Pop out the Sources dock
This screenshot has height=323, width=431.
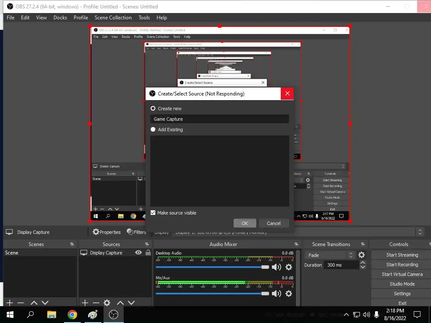click(x=147, y=244)
